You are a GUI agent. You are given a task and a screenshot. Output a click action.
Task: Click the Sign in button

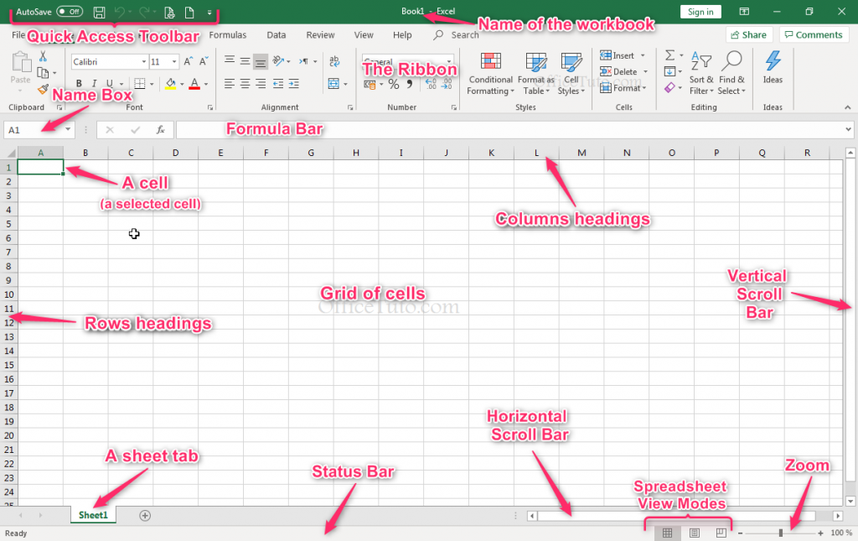(x=699, y=12)
